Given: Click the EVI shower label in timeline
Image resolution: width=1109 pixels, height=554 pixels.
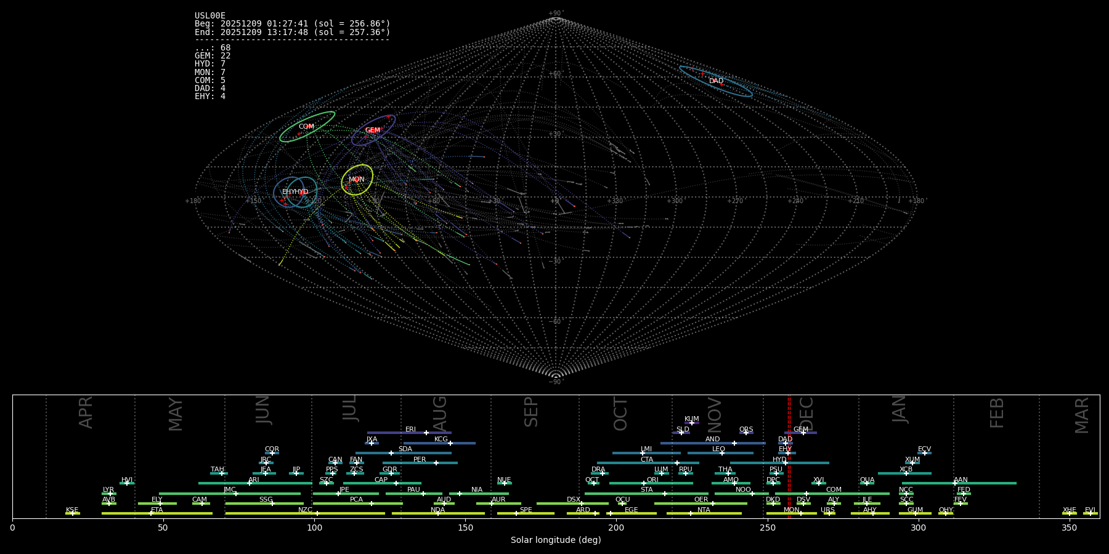Looking at the screenshot, I should tap(1091, 510).
